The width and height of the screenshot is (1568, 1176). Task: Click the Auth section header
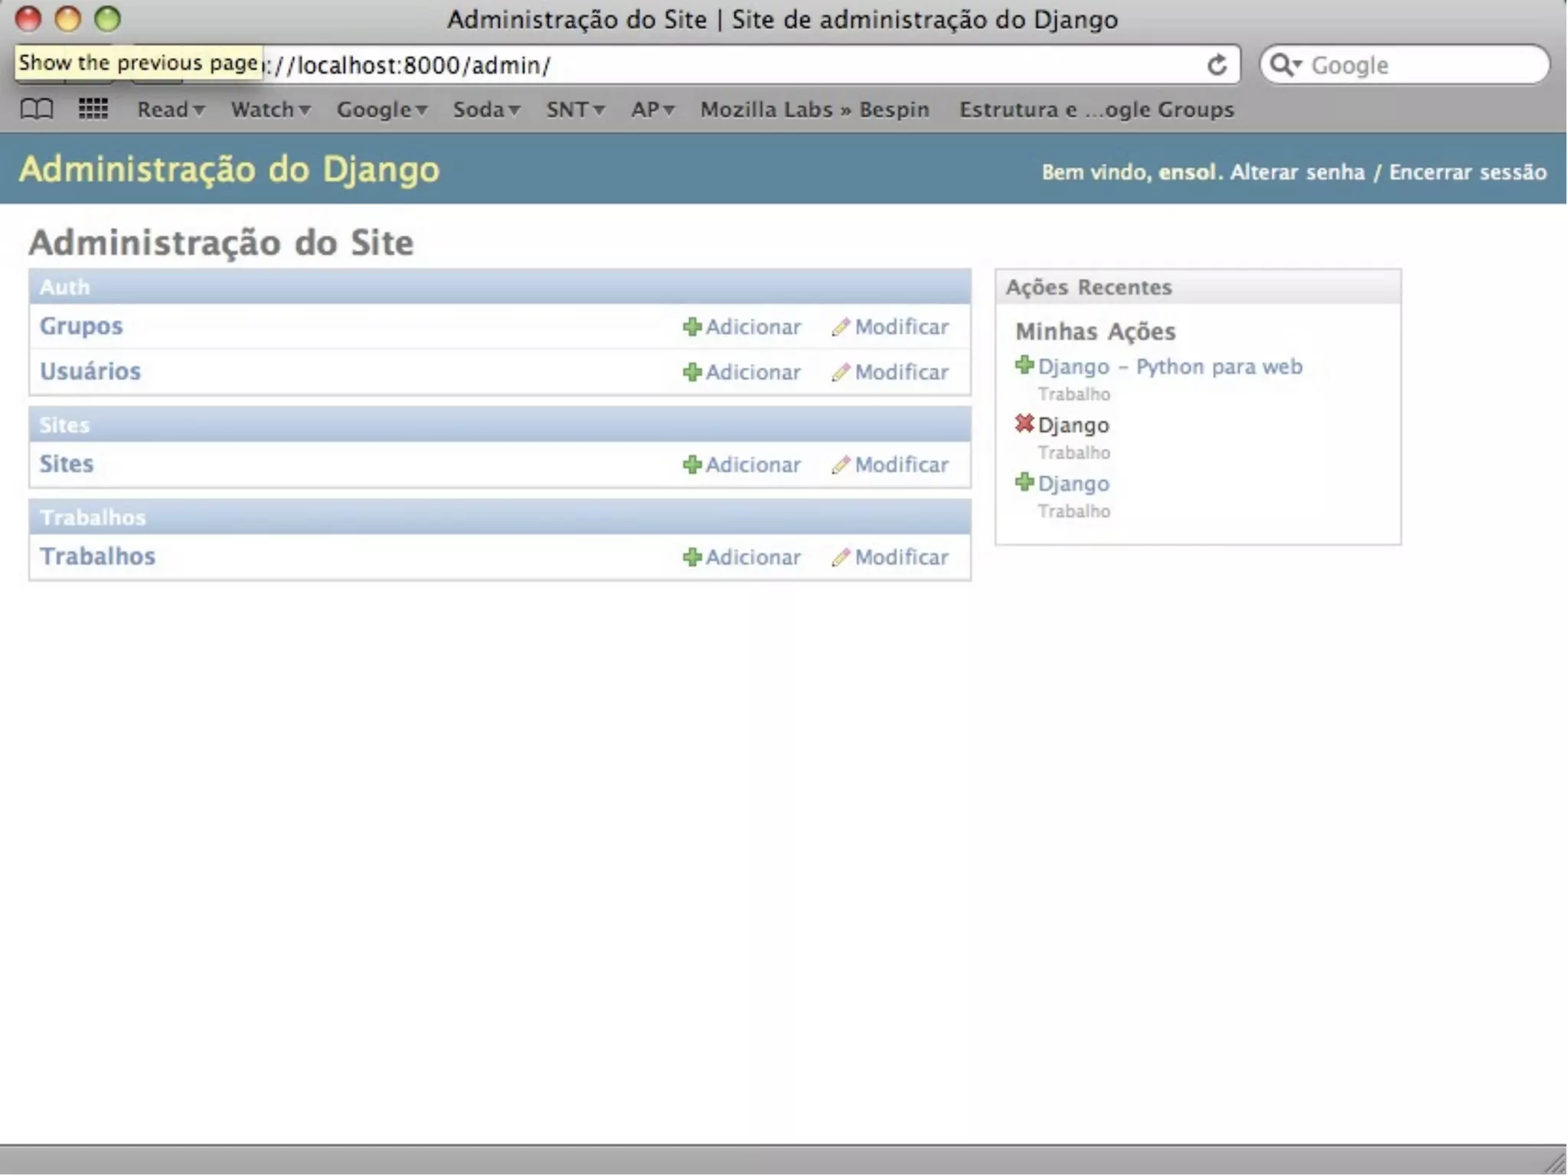pos(500,287)
